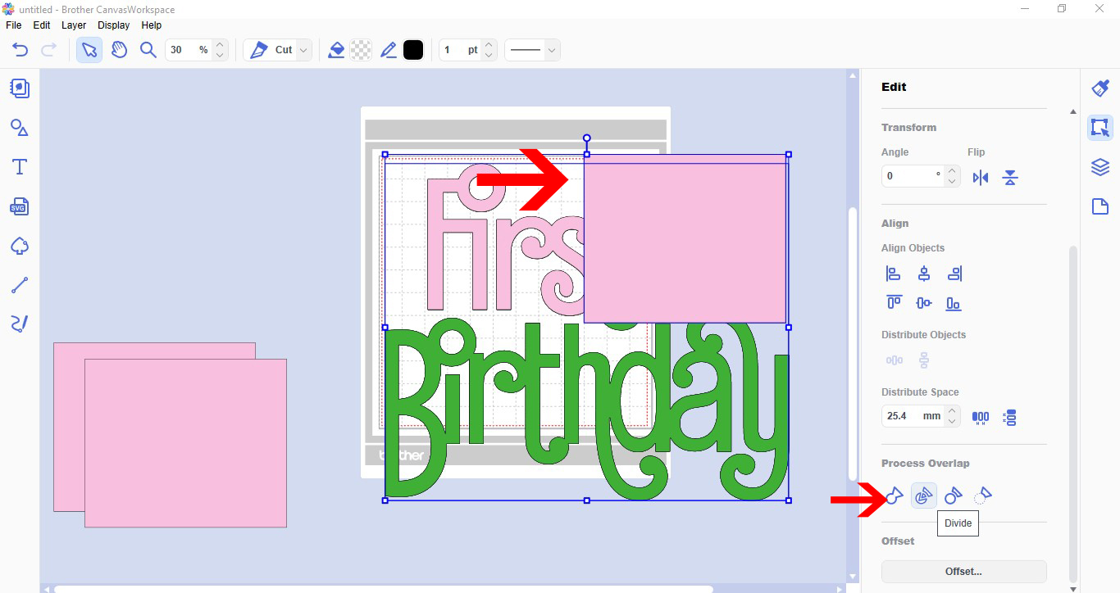Open the Artboard page panel icon
This screenshot has width=1120, height=593.
1100,206
